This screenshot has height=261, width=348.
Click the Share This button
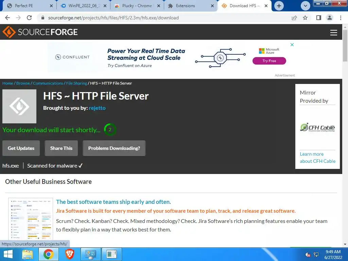click(61, 148)
